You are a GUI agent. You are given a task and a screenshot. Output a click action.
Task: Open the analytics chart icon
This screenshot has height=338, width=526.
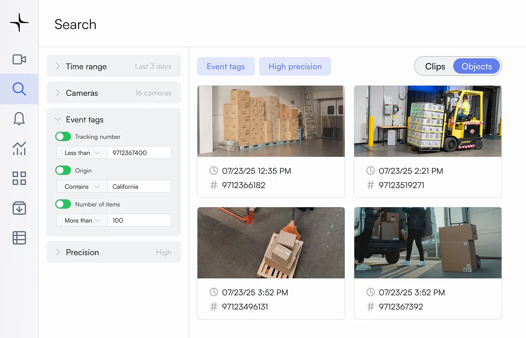pyautogui.click(x=19, y=149)
